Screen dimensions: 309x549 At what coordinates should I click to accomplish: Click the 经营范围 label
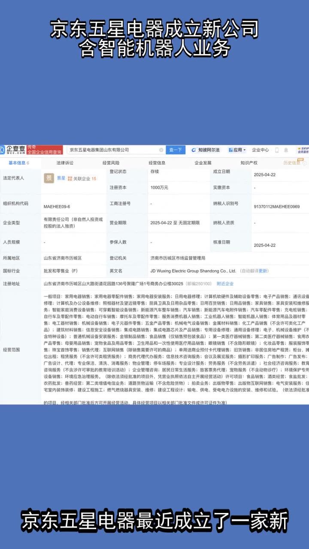point(12,350)
